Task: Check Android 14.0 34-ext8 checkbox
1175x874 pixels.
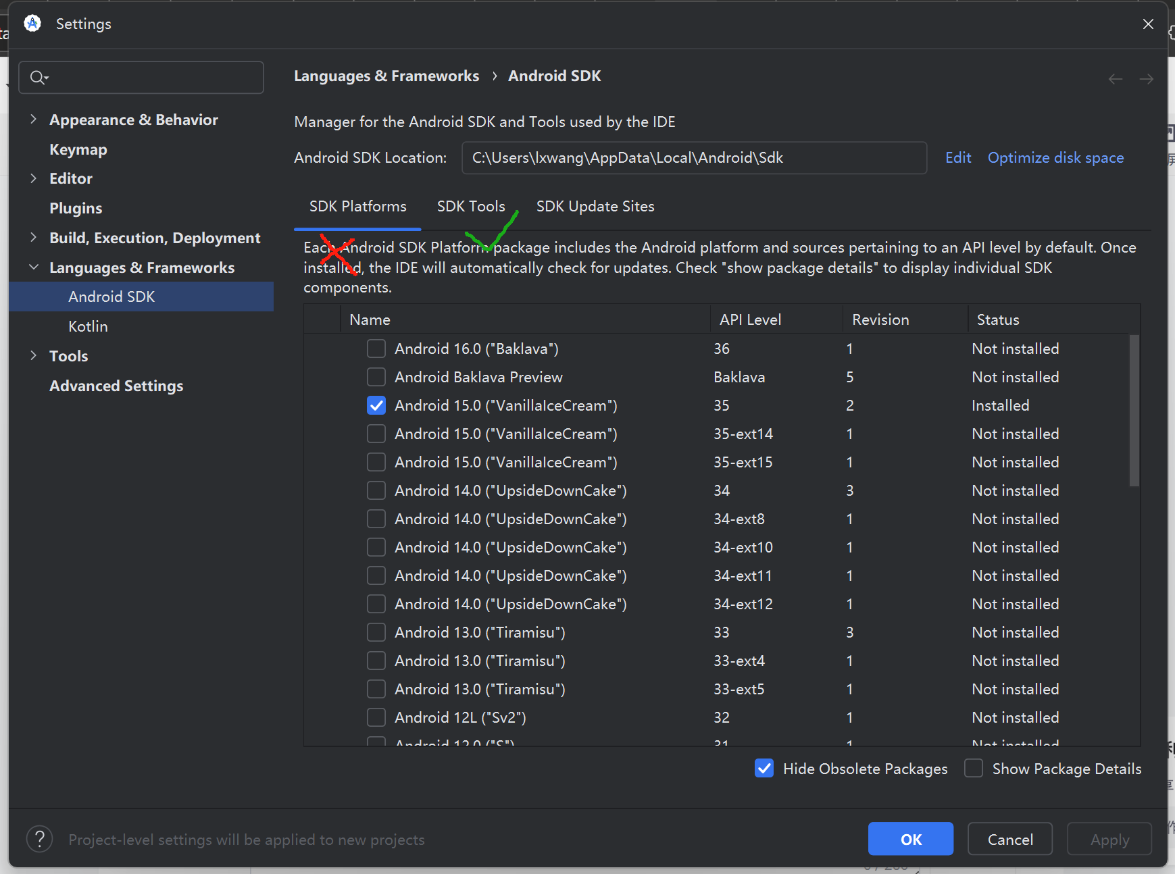Action: pyautogui.click(x=376, y=519)
